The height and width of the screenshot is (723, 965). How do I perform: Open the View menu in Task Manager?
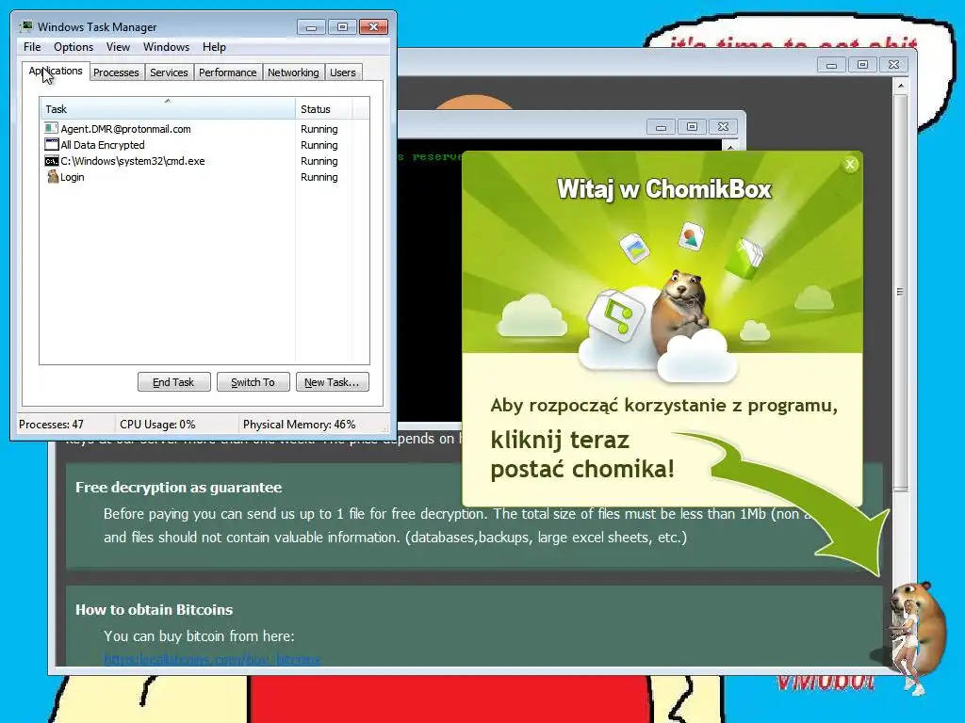click(118, 47)
